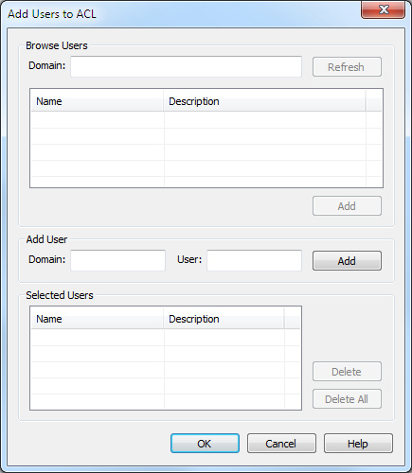Sort Browse Users list by Description column
Screen dimensions: 412x473
pyautogui.click(x=264, y=101)
